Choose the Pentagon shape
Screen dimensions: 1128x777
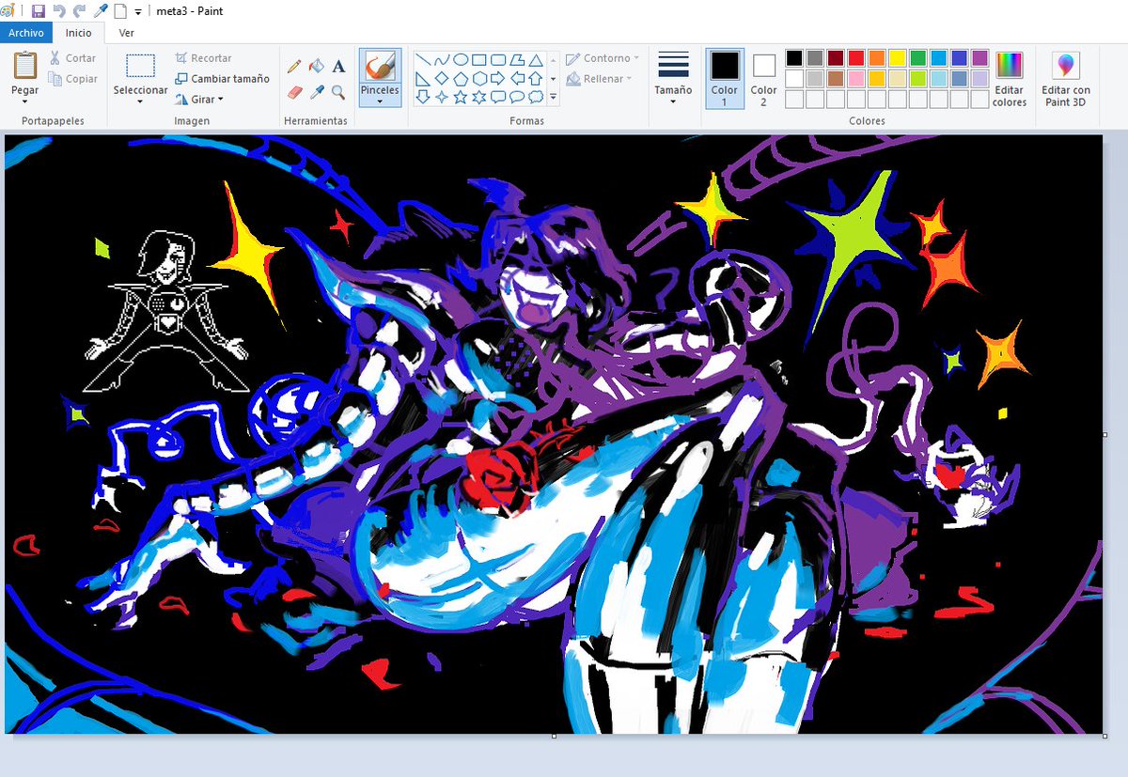[x=461, y=78]
